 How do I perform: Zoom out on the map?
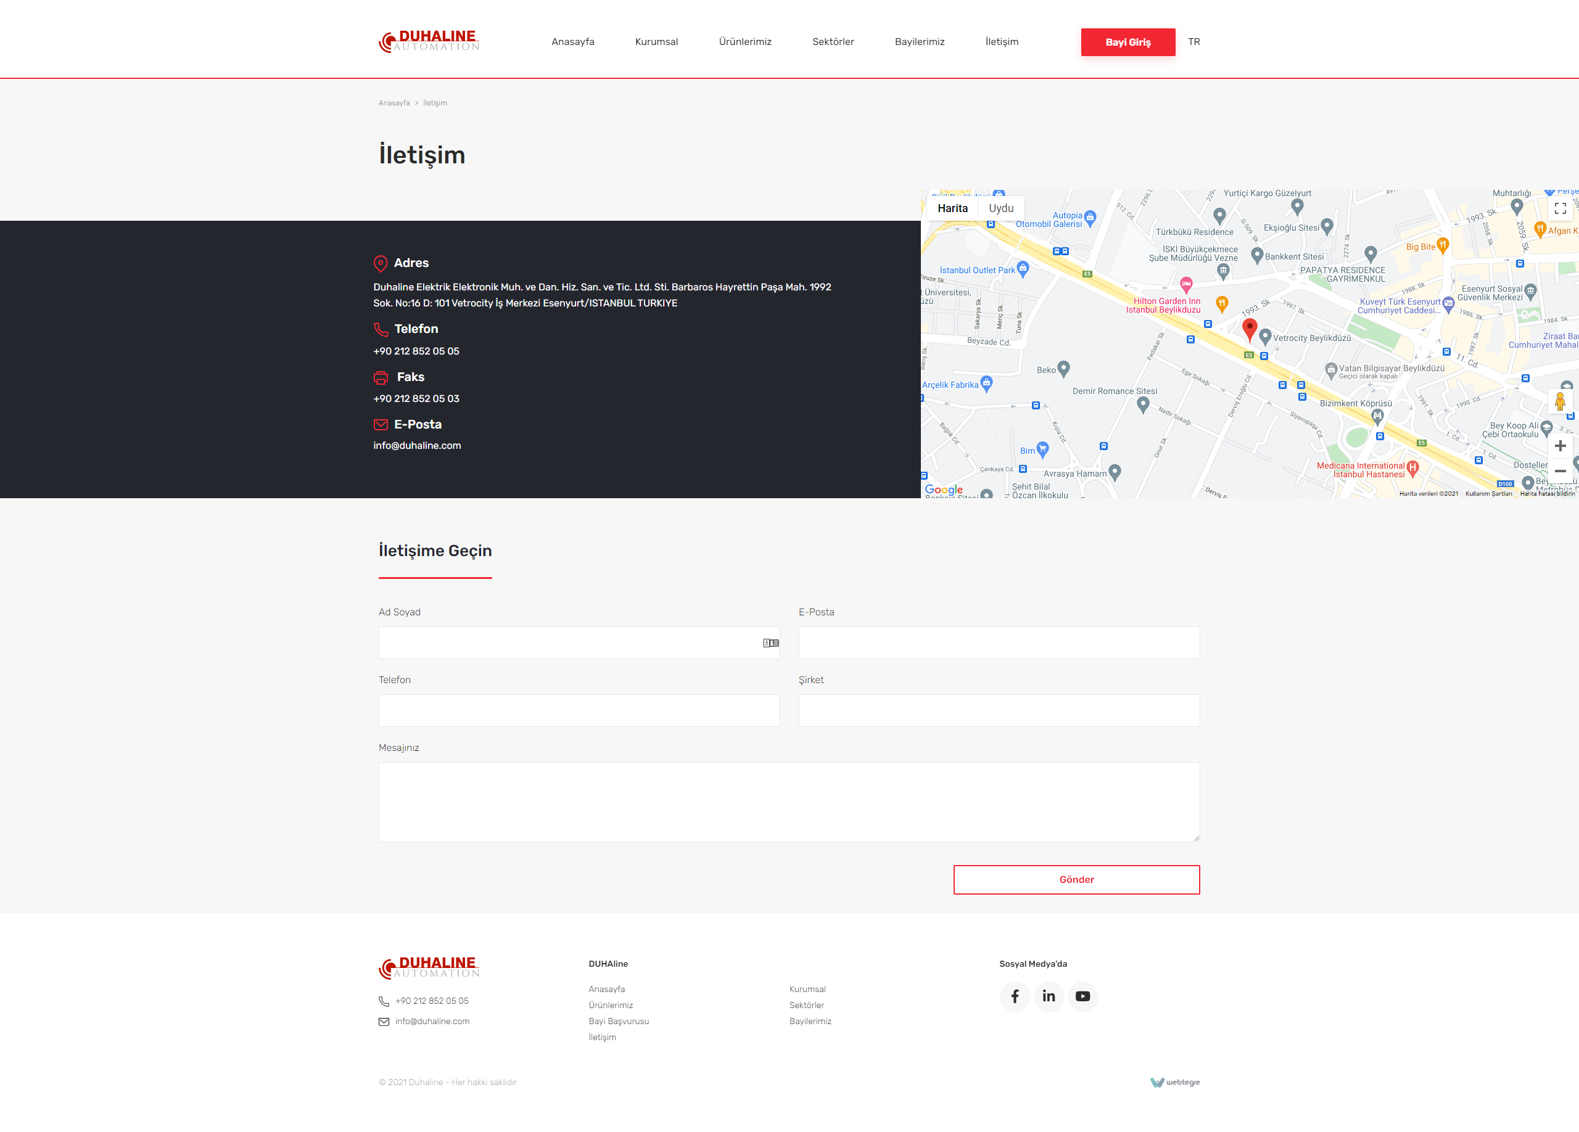[1559, 471]
